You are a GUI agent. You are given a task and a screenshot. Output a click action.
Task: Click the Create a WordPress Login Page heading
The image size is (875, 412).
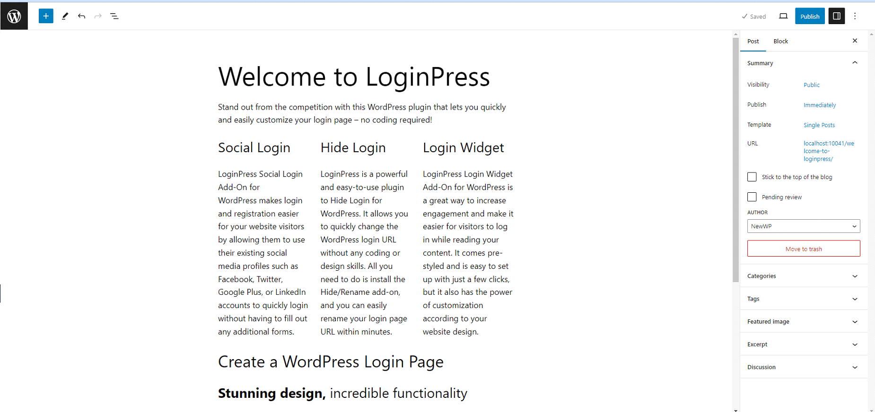tap(331, 362)
